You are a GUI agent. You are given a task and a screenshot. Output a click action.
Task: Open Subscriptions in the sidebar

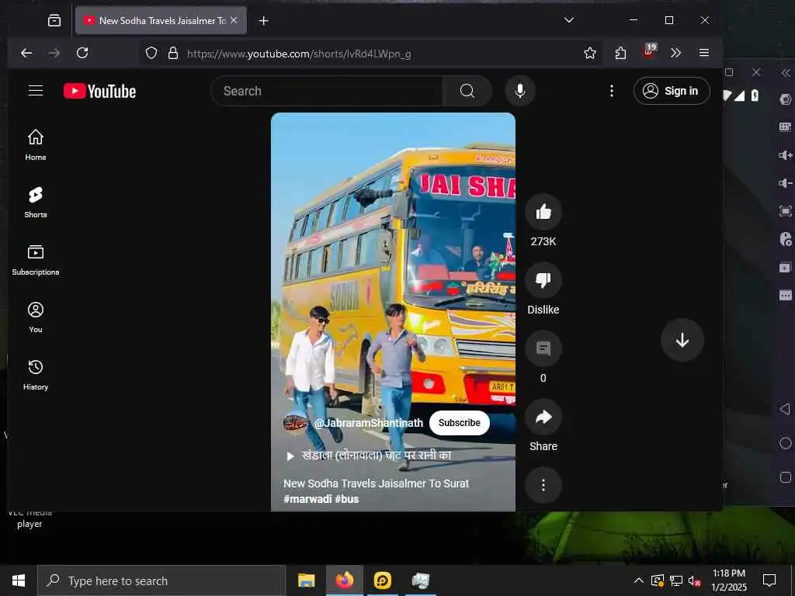(36, 260)
